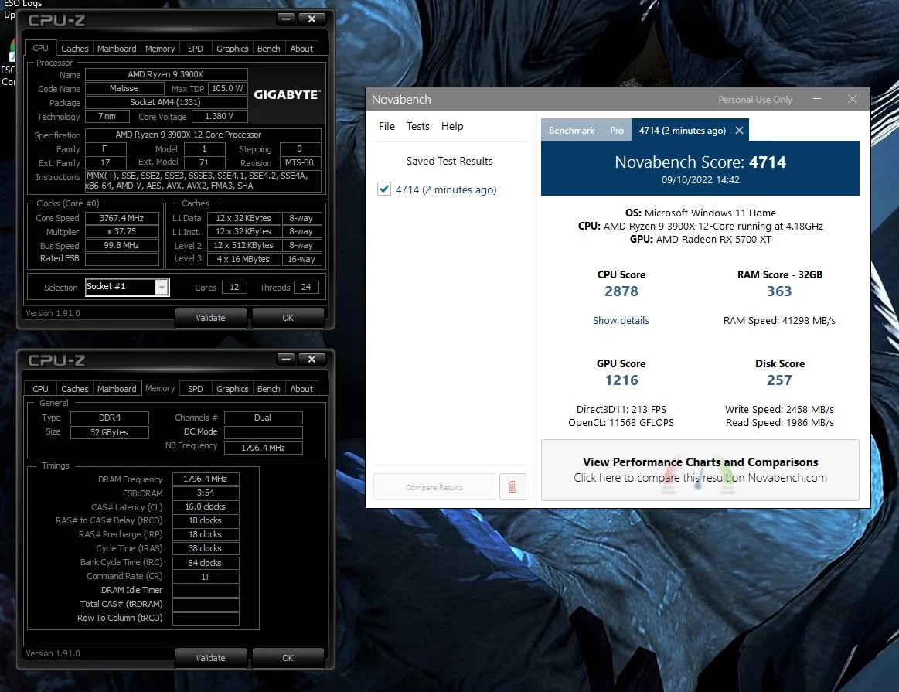The image size is (899, 692).
Task: Click the Novabench Score 4714 header
Action: [x=700, y=169]
